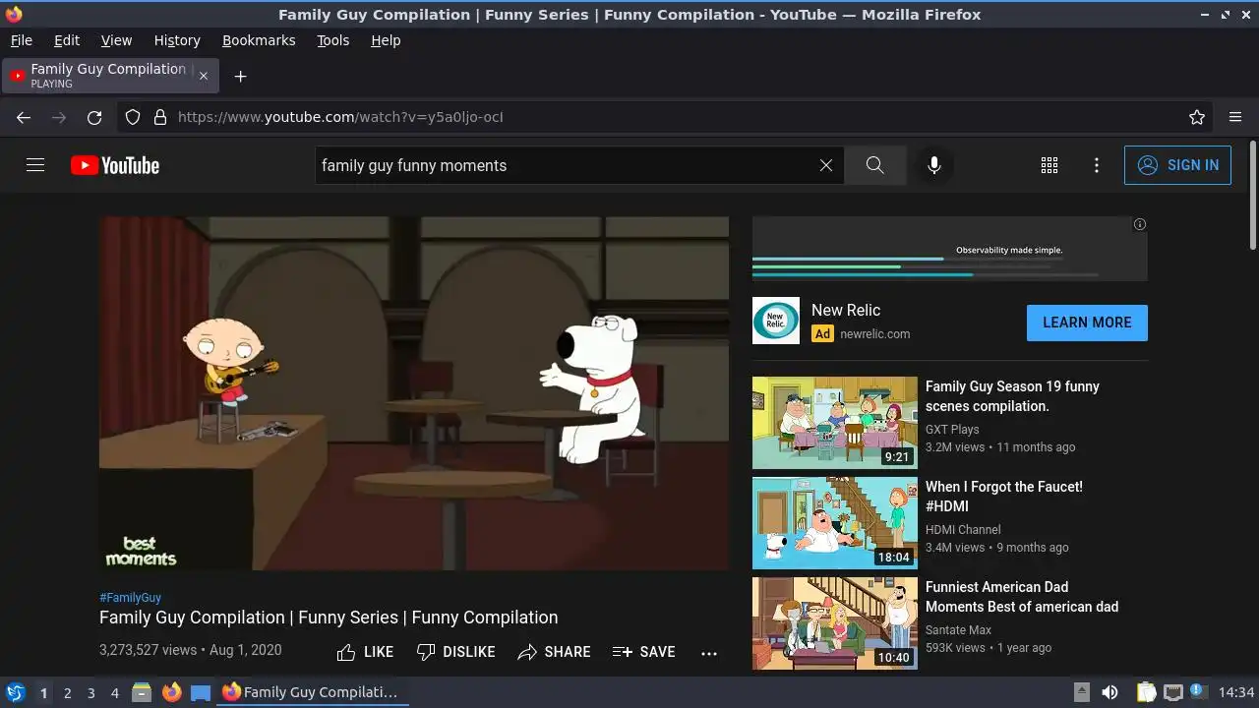Viewport: 1259px width, 708px height.
Task: Click the magnifier search button
Action: [x=875, y=165]
